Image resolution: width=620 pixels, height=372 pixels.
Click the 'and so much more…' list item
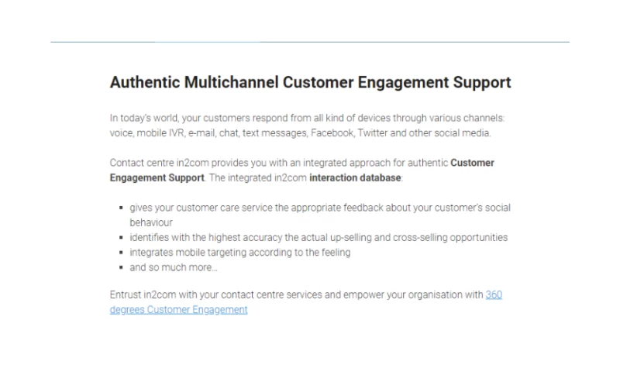pos(174,267)
